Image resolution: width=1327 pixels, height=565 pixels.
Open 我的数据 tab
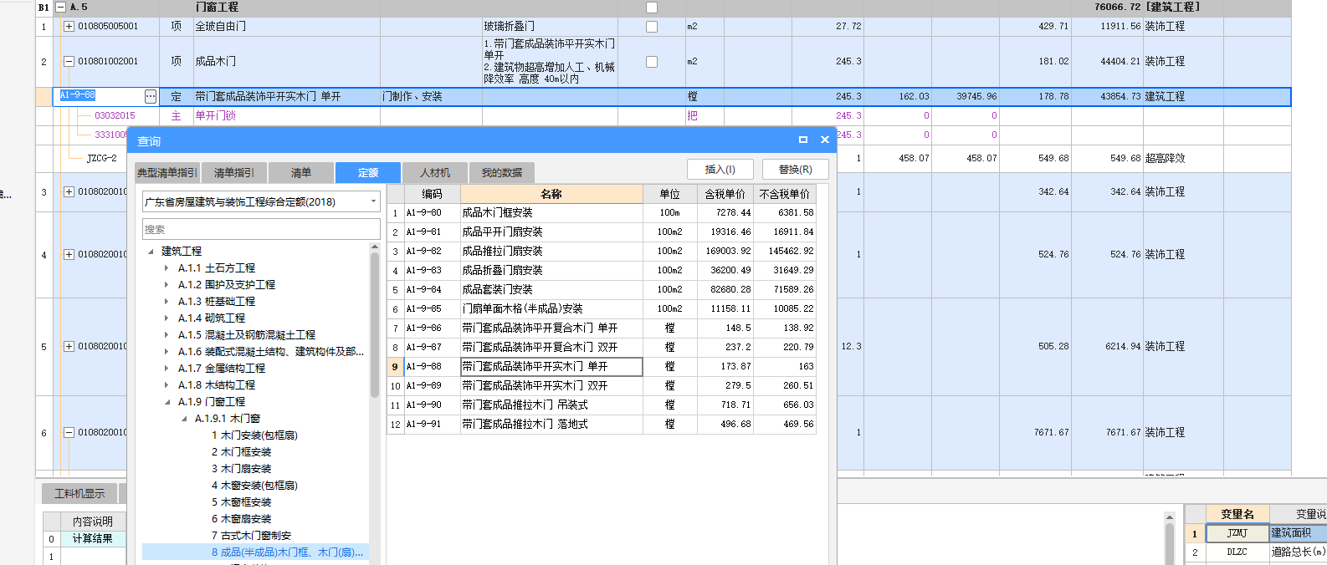[x=502, y=173]
